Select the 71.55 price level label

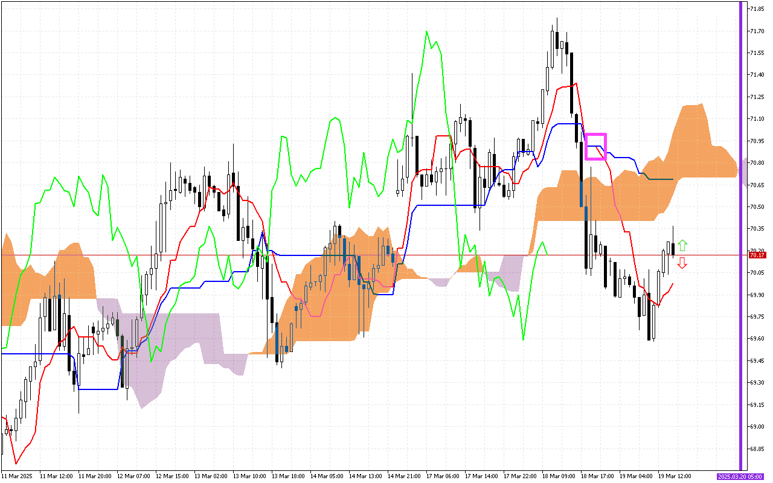757,53
